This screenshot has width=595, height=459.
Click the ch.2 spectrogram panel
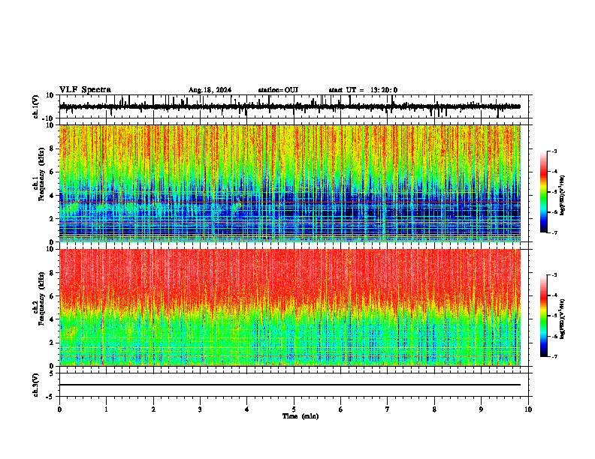coord(290,307)
